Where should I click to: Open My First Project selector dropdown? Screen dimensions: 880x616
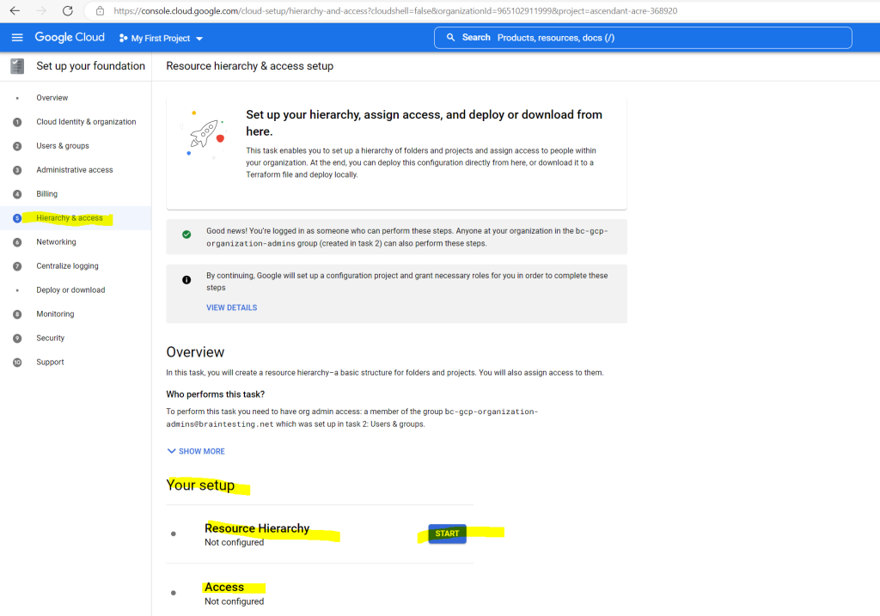(x=161, y=38)
